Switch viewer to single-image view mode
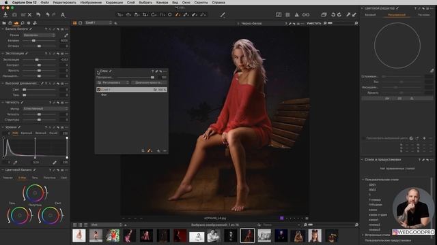Image resolution: width=437 pixels, height=245 pixels. (x=81, y=23)
